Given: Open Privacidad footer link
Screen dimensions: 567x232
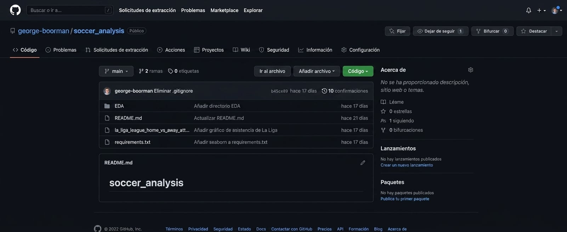Looking at the screenshot, I should 198,229.
